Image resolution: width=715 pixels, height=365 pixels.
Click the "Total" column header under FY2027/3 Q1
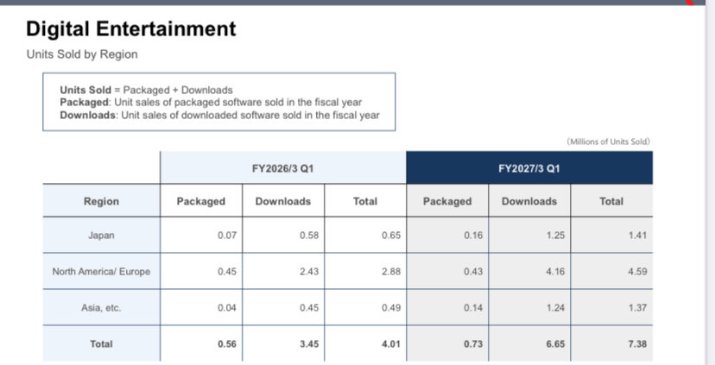coord(611,201)
